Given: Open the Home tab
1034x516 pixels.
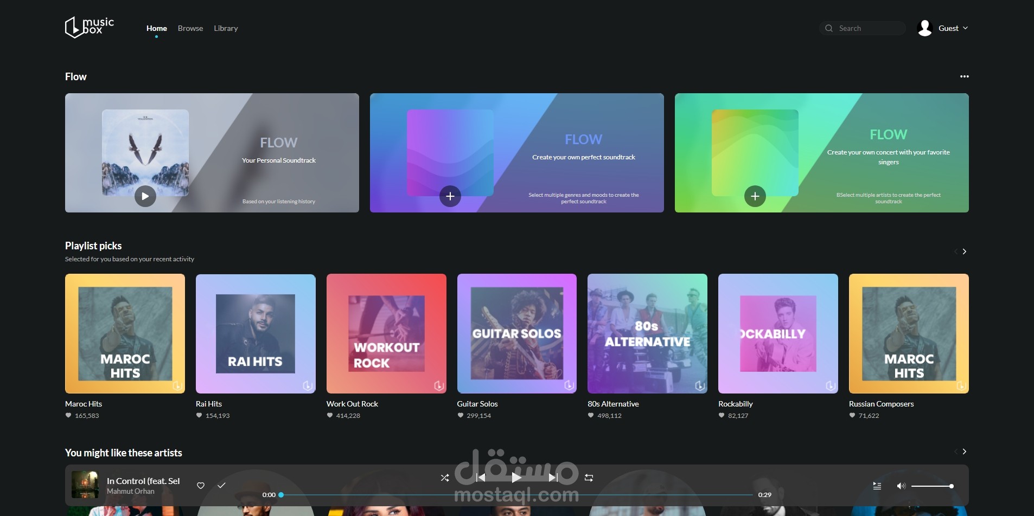Looking at the screenshot, I should [157, 28].
